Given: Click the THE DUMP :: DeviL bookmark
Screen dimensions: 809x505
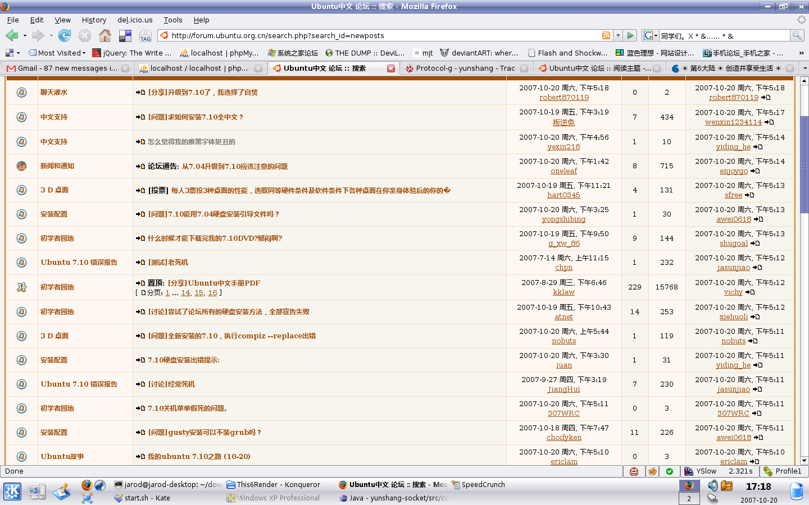Looking at the screenshot, I should click(365, 53).
